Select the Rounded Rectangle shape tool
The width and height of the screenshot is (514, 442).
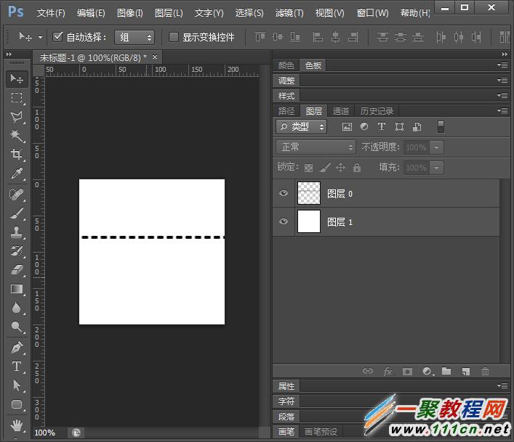coord(17,404)
